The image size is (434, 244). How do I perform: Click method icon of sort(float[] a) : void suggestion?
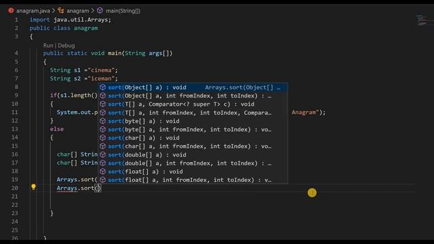tap(102, 171)
